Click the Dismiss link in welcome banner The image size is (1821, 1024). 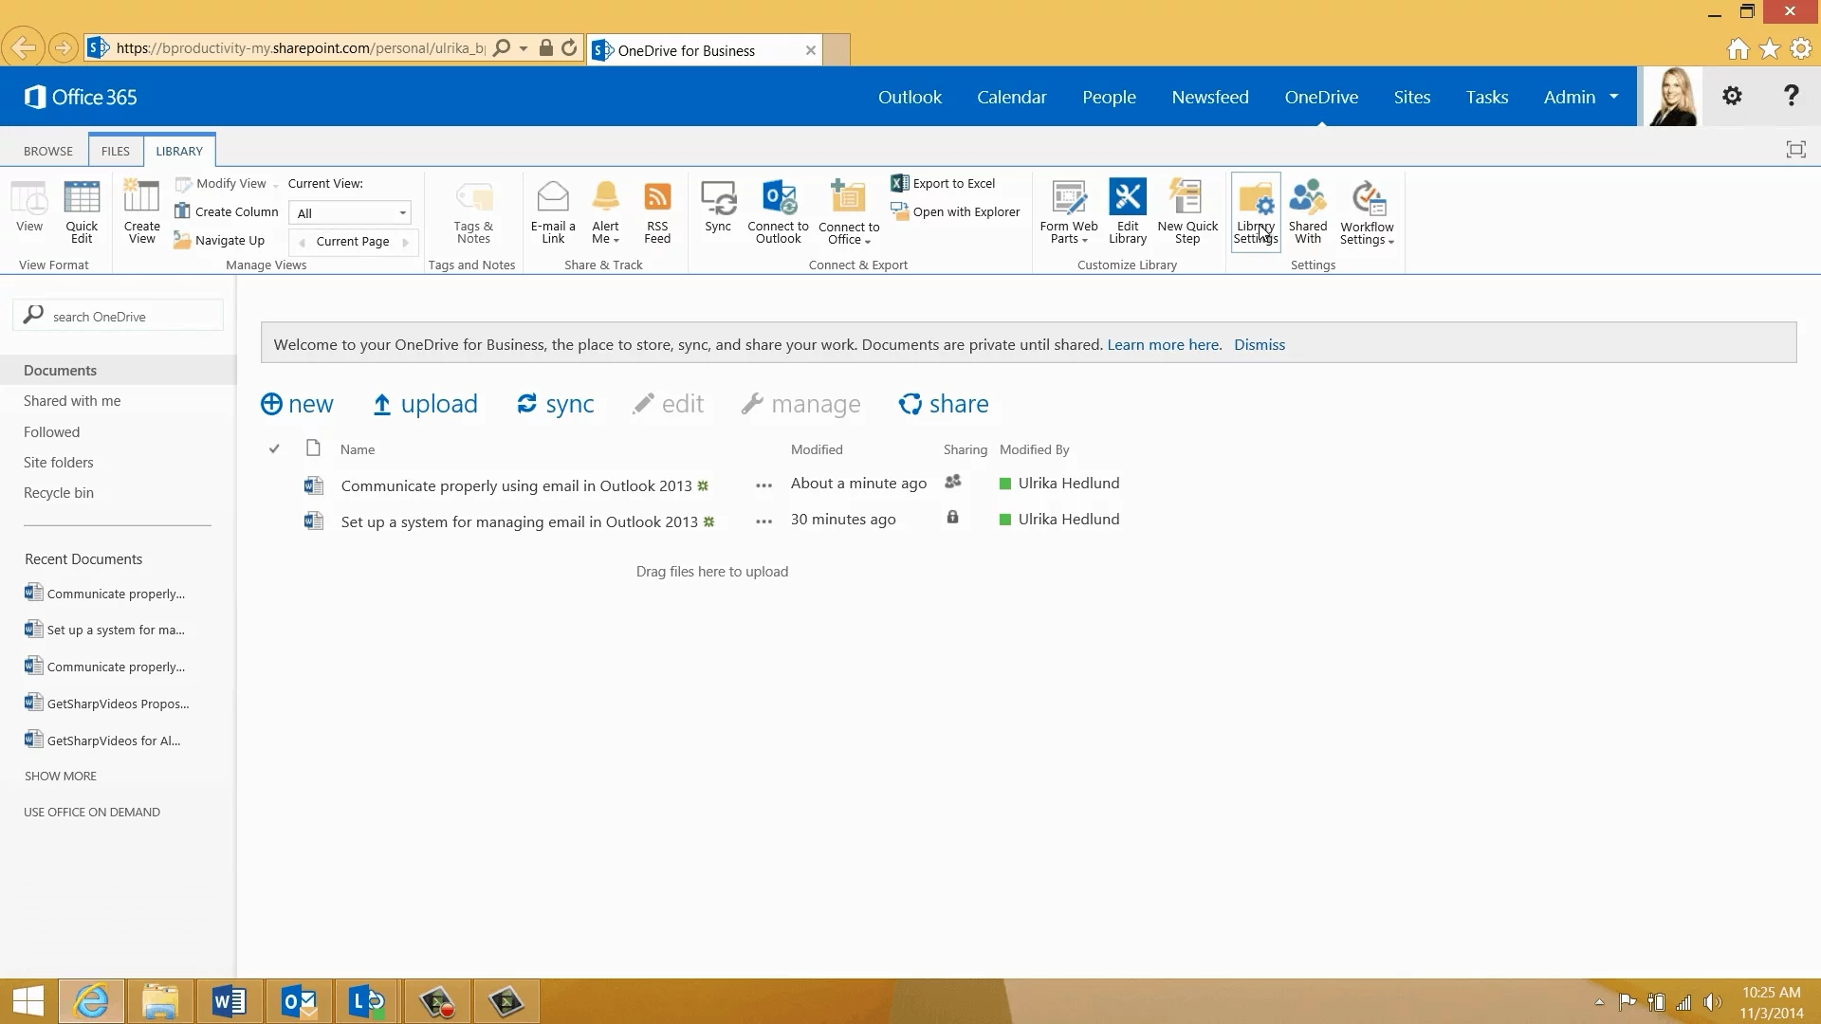1259,345
